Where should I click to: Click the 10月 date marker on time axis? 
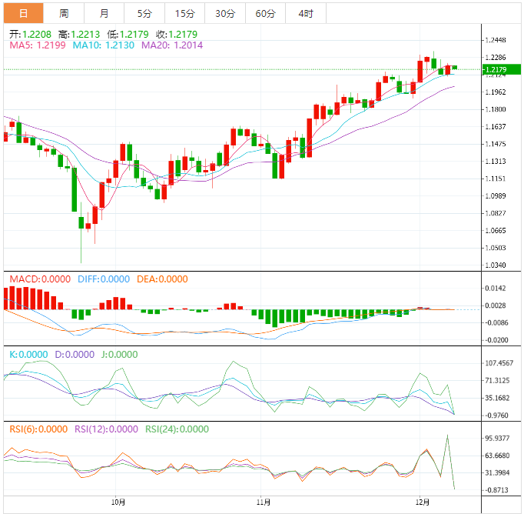(118, 501)
